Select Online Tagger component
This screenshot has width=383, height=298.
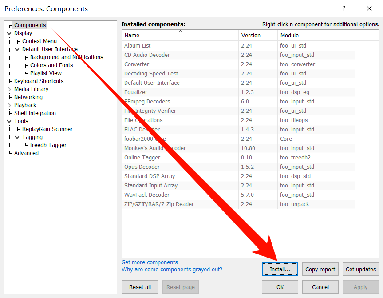click(238, 157)
